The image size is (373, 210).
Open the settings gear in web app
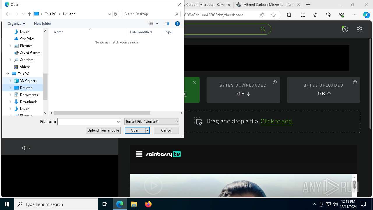tap(359, 29)
